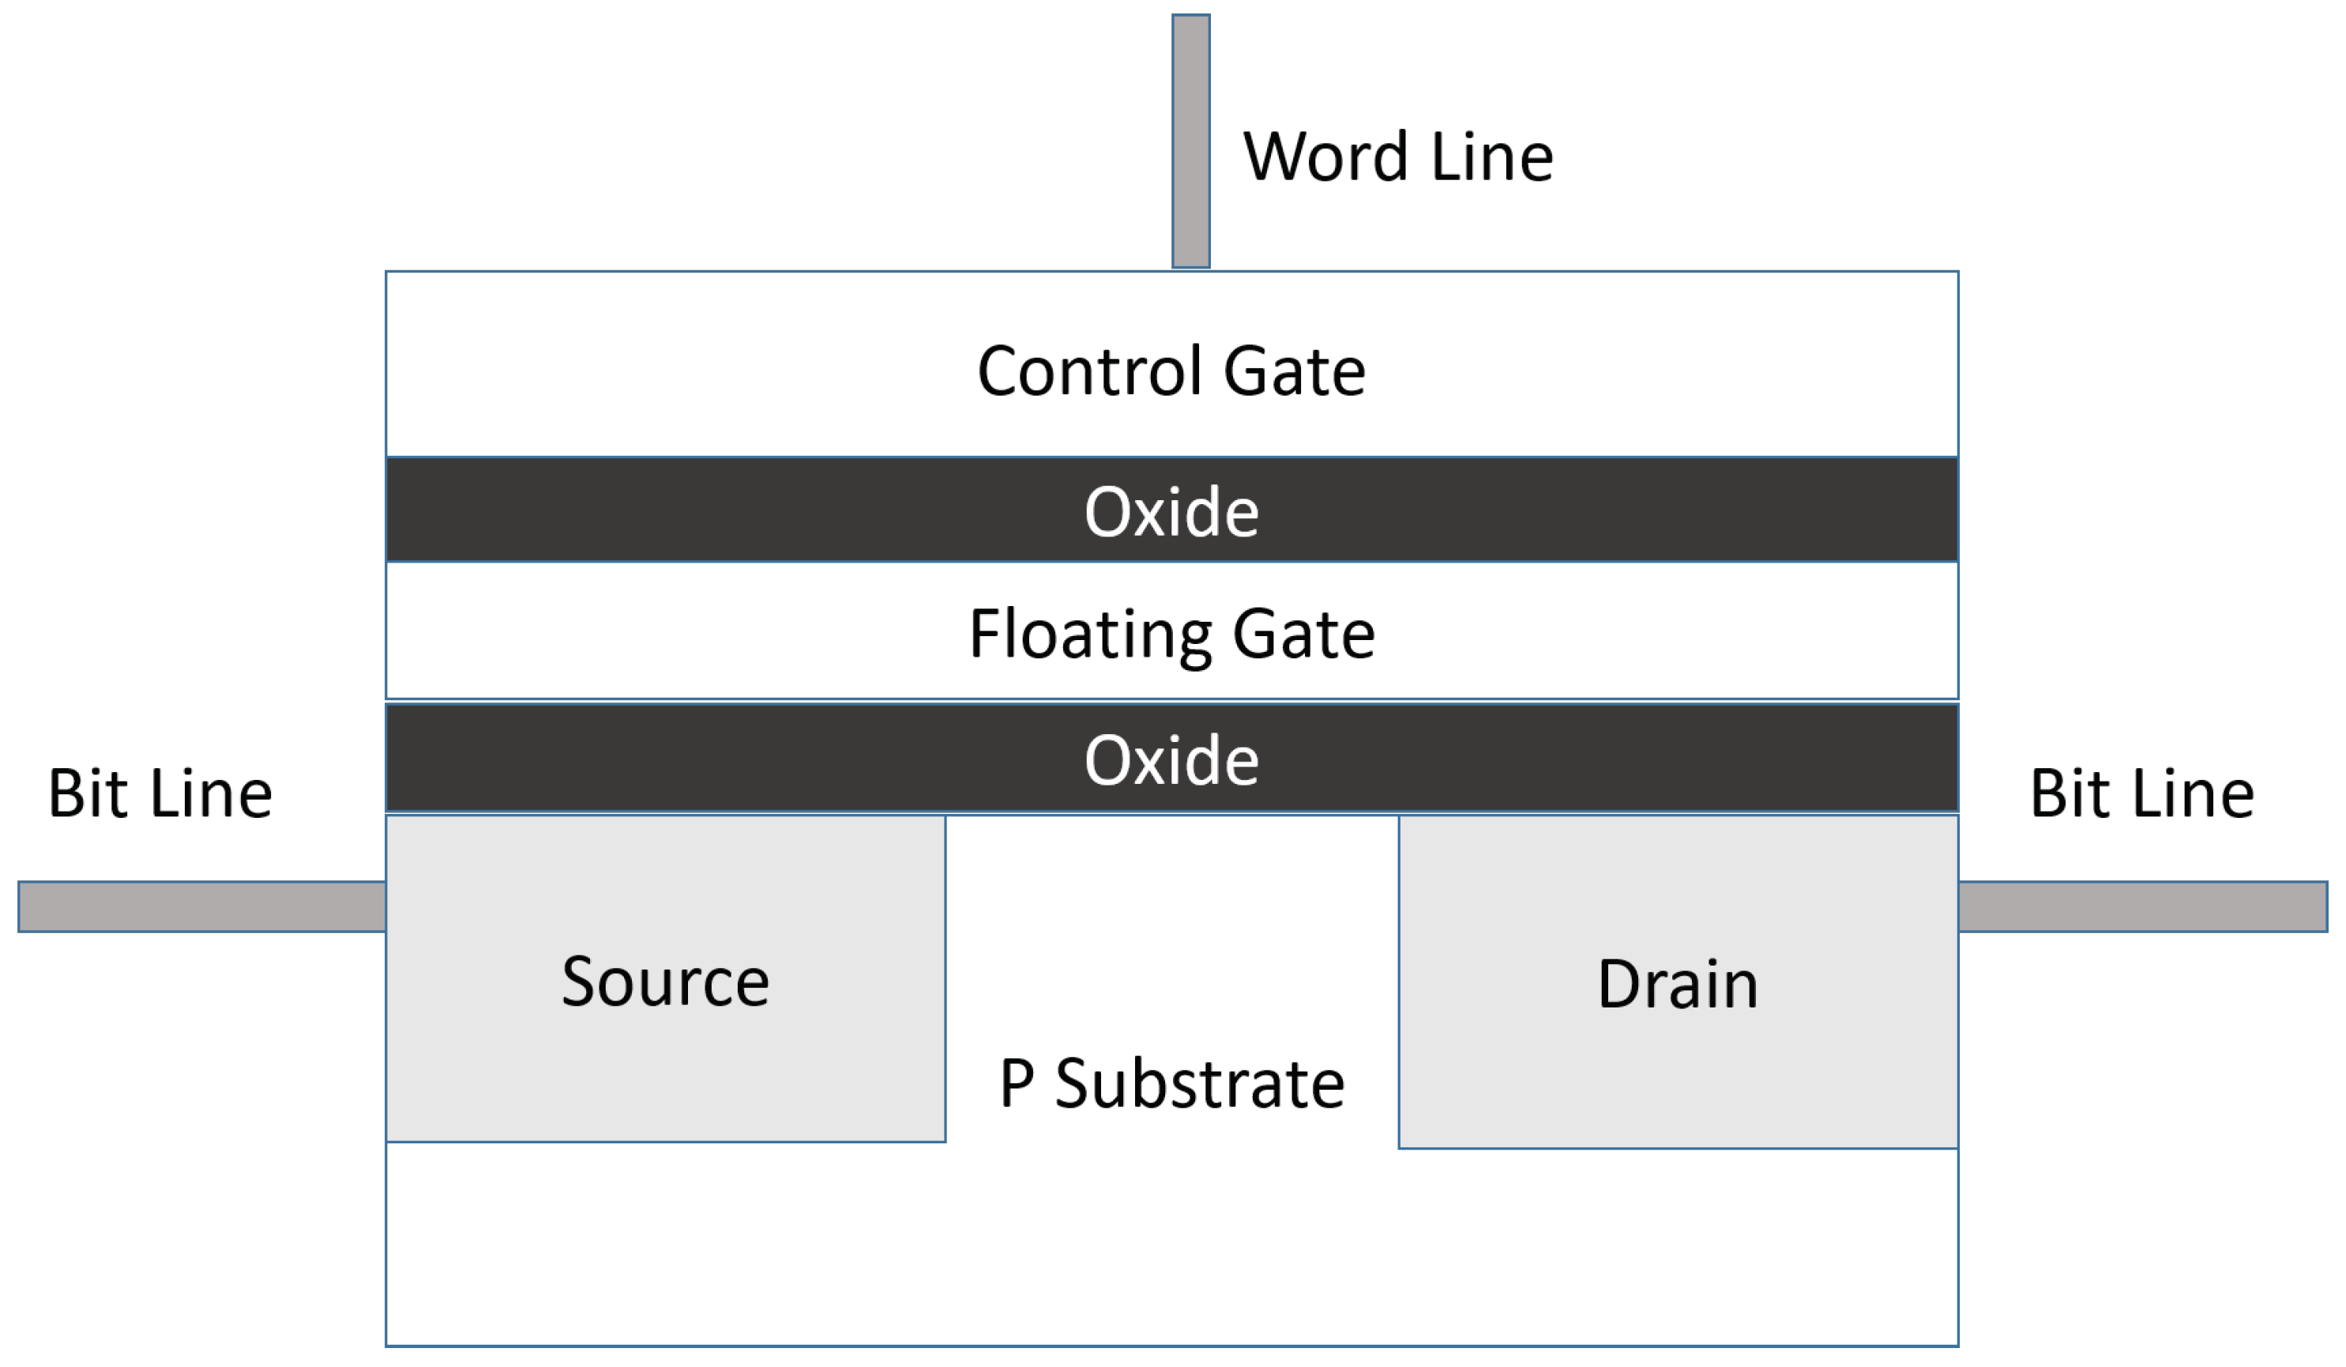Click the word "Drain" text
Image resolution: width=2346 pixels, height=1367 pixels.
click(1678, 983)
